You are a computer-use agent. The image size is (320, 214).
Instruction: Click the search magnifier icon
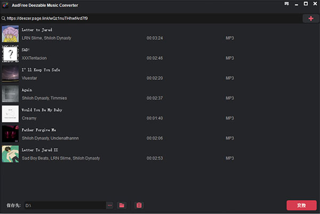3,19
